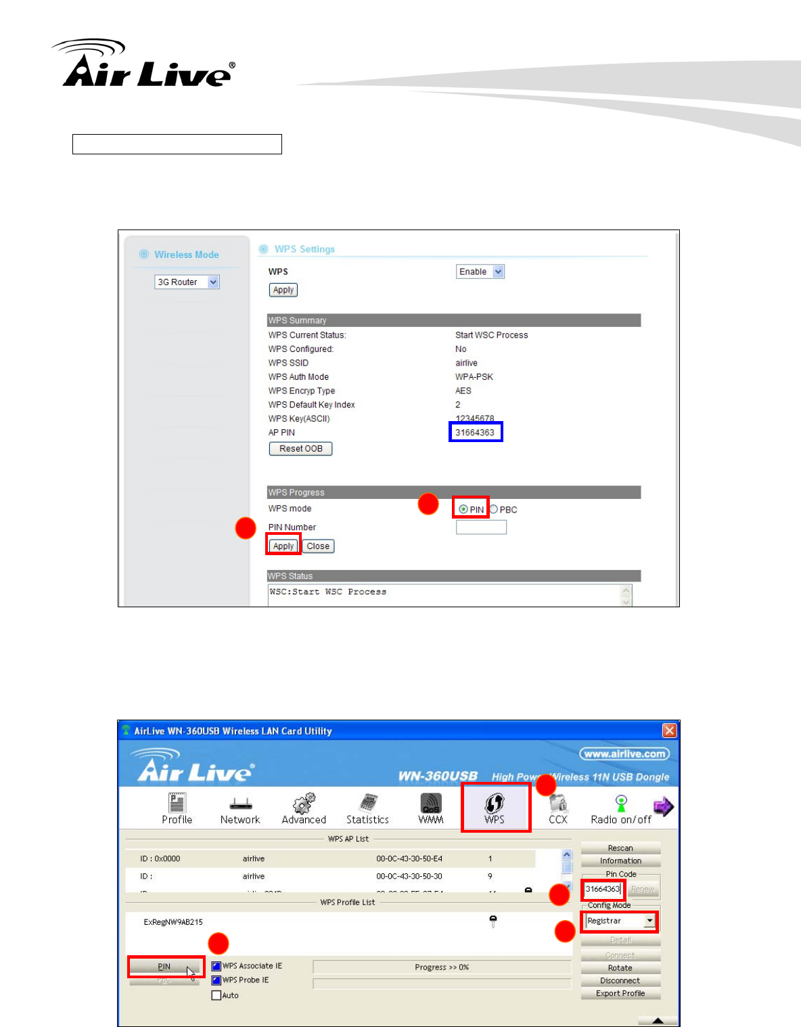Toggle the WPS Associate IE checkbox
The width and height of the screenshot is (801, 1027).
[216, 966]
